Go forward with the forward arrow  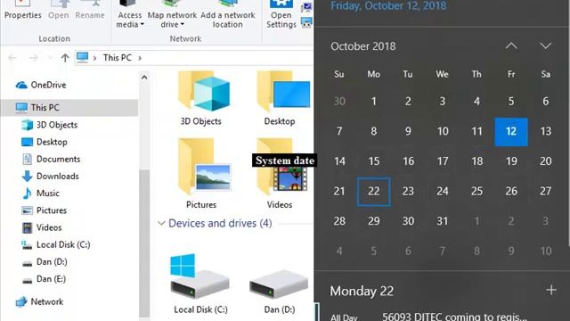click(x=34, y=57)
